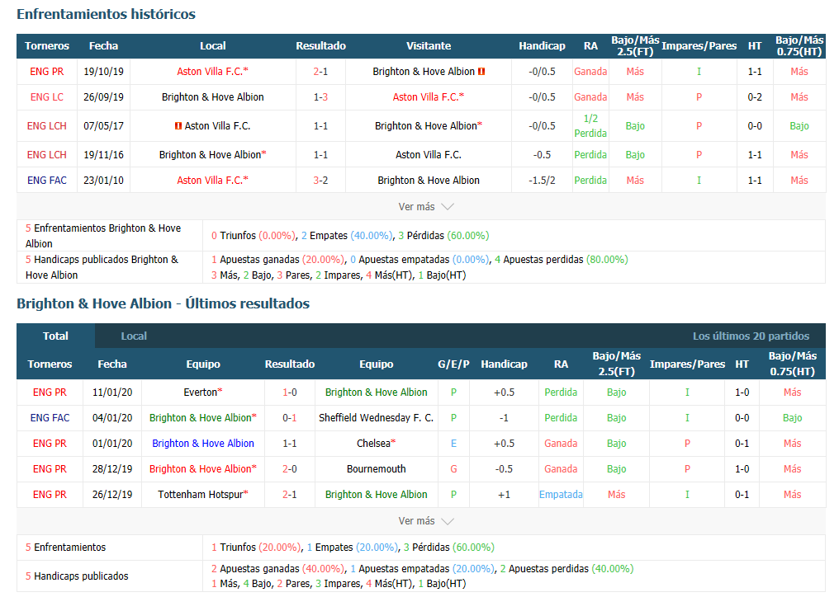This screenshot has height=597, width=839.
Task: Open visiting Aston Villa F.C. in 26/09/19 row
Action: tap(428, 97)
